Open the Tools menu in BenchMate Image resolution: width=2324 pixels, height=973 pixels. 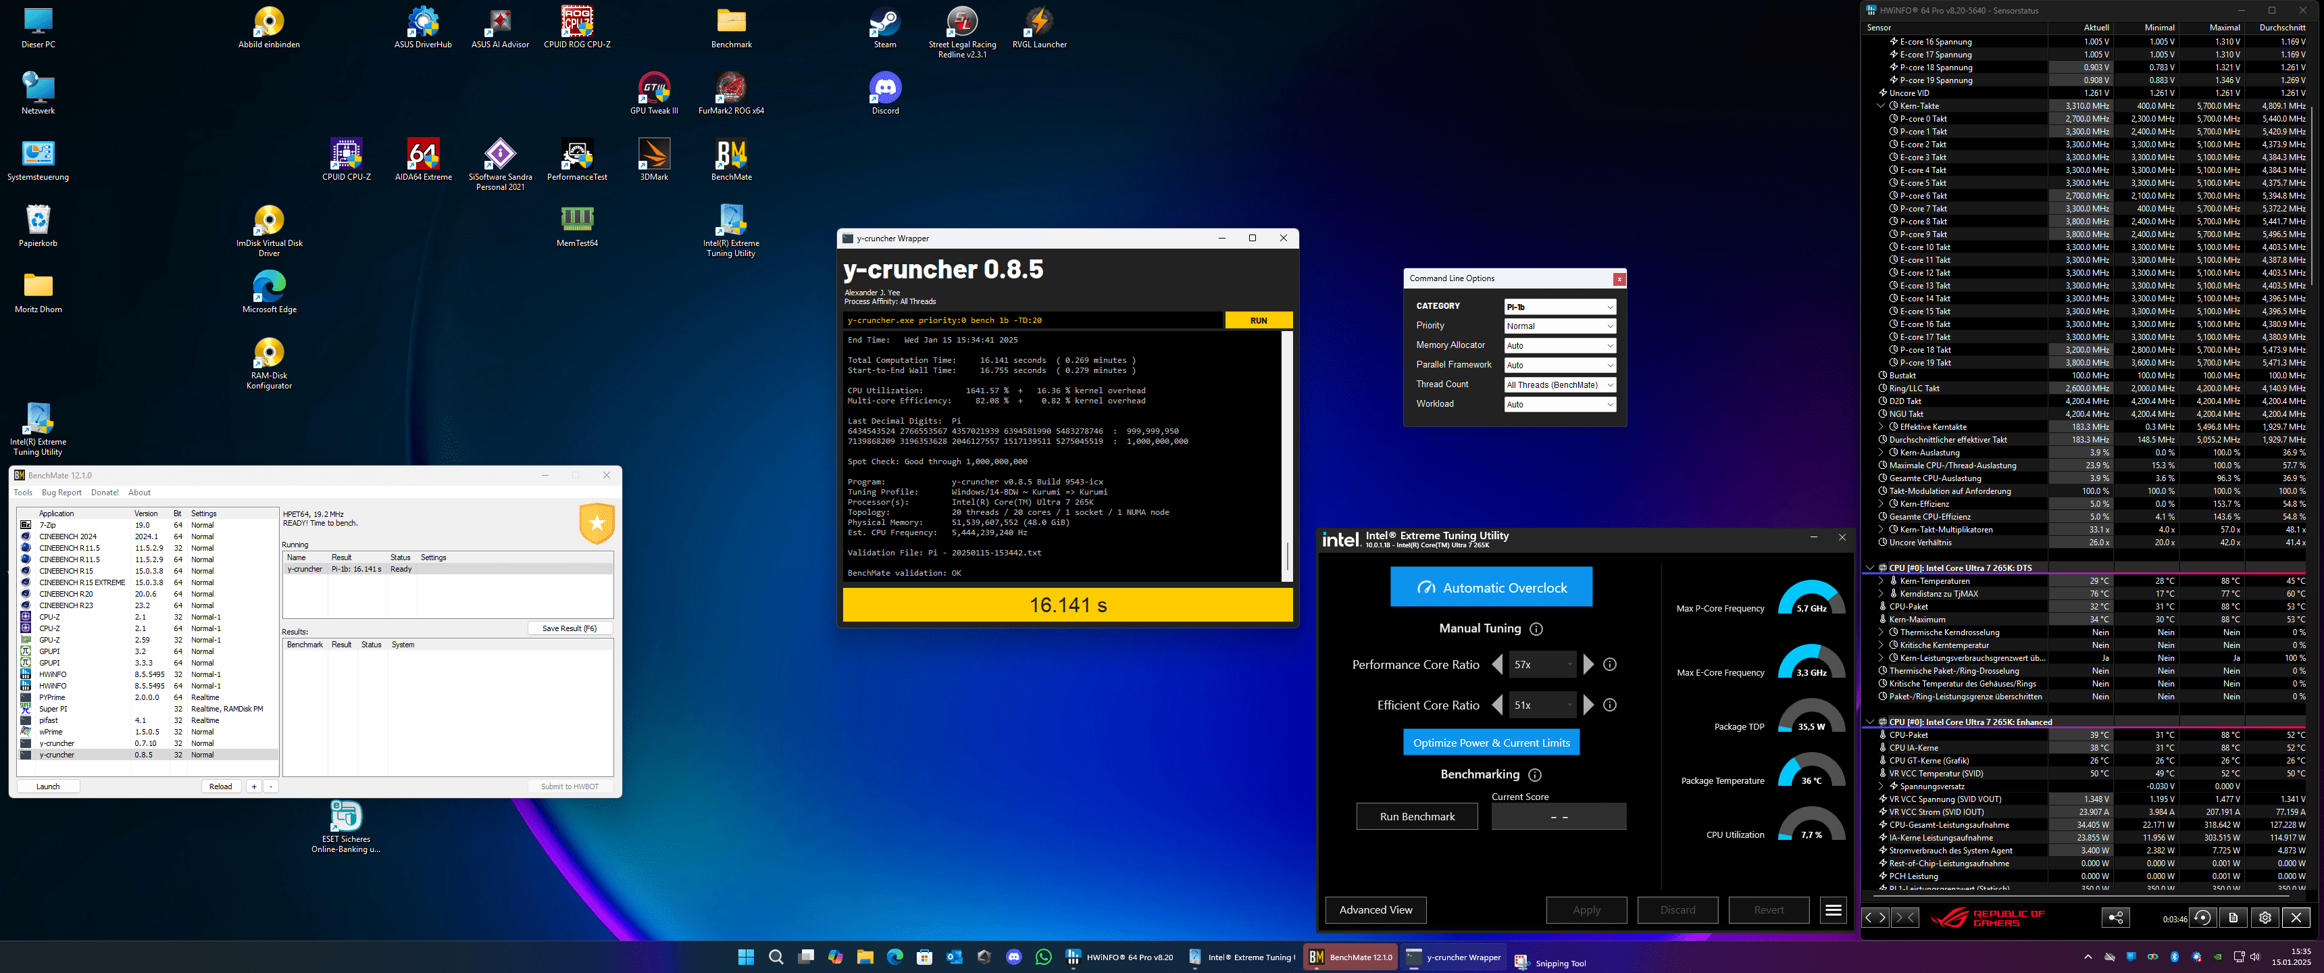point(22,493)
